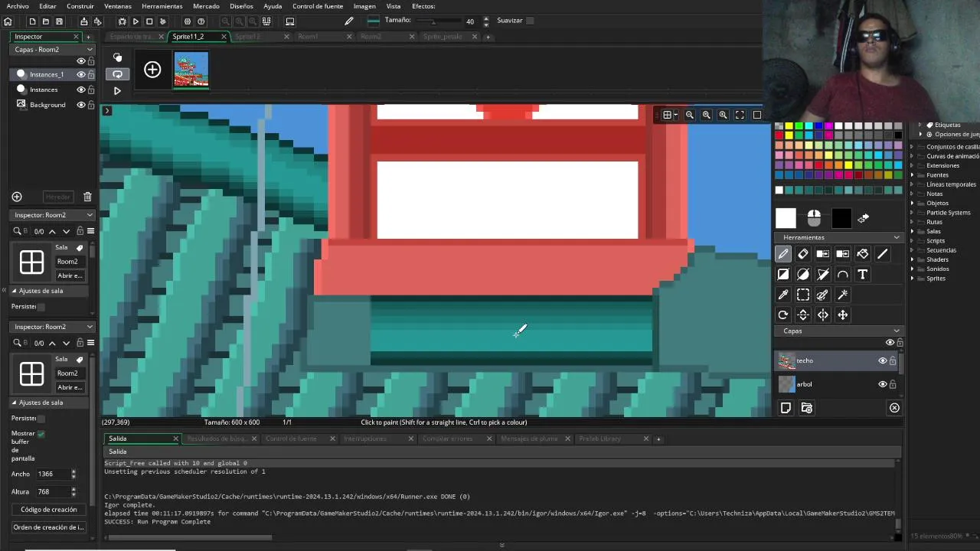Screen dimensions: 980x551
Task: Toggle visibility of arbol layer
Action: tap(882, 384)
